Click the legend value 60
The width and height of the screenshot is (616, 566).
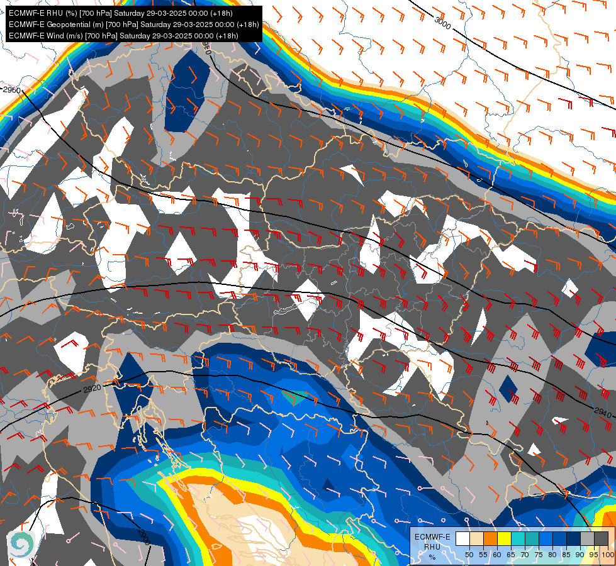(497, 555)
